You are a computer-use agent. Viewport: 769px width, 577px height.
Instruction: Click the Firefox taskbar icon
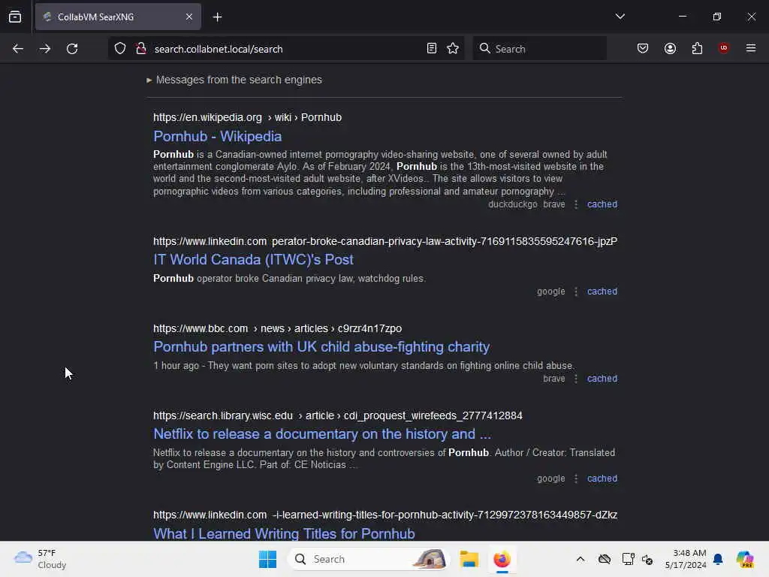(x=502, y=559)
